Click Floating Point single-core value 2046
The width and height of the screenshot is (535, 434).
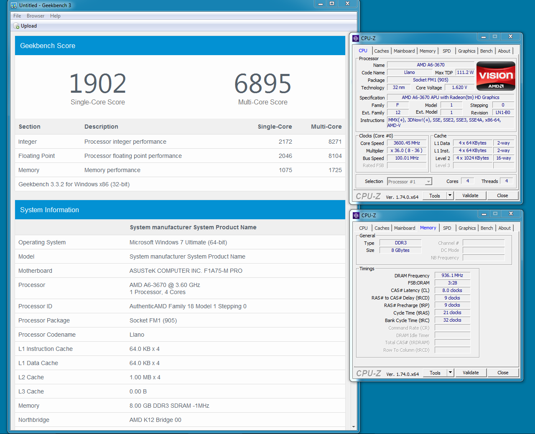(285, 156)
